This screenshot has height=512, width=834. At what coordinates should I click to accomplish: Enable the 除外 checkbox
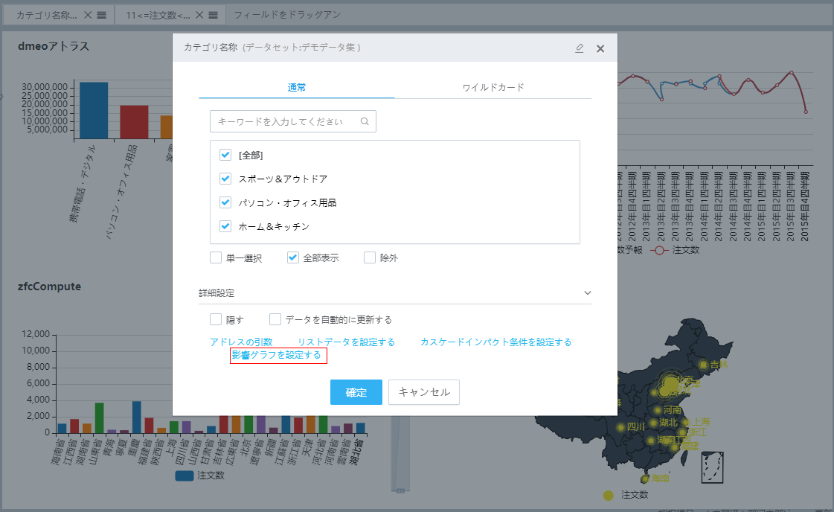370,257
